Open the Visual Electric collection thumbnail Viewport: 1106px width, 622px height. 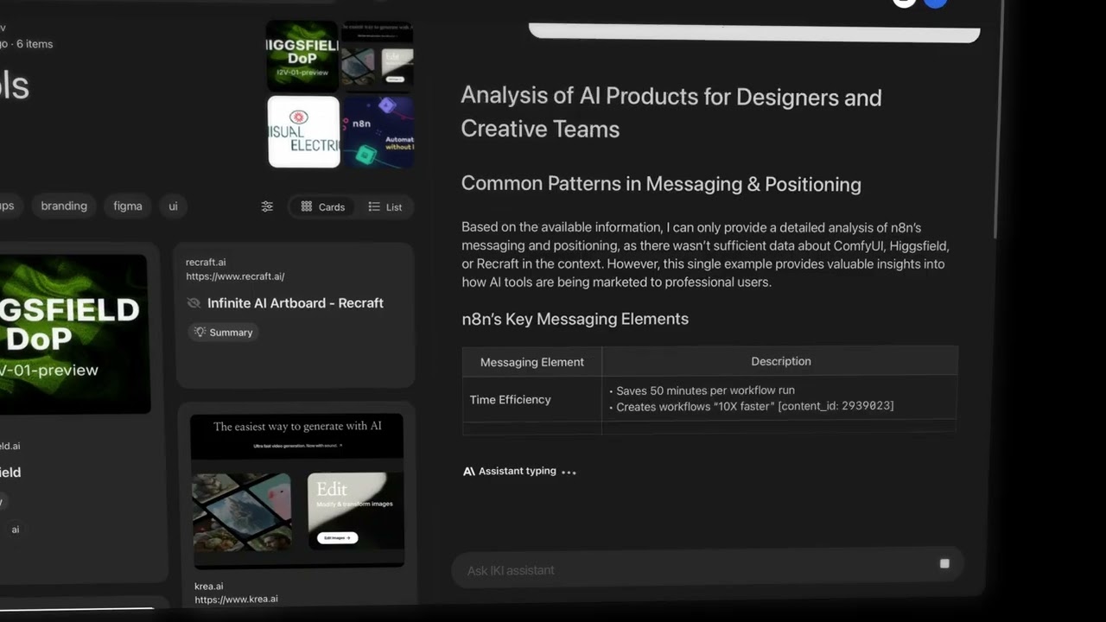coord(303,132)
